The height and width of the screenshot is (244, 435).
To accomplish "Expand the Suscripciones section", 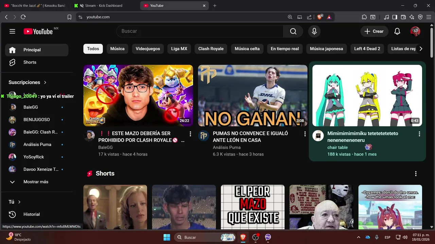I will click(x=28, y=82).
